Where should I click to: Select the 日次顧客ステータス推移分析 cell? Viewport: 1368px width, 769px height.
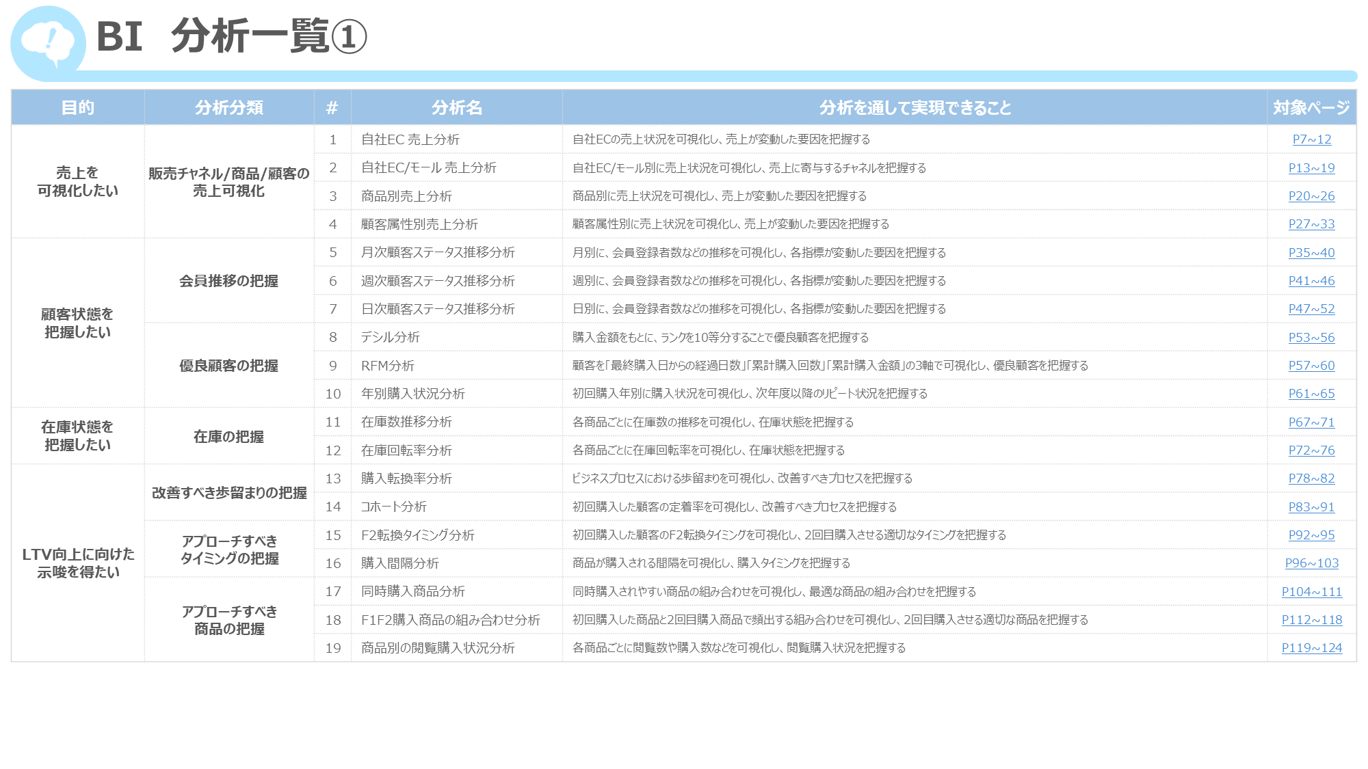pyautogui.click(x=457, y=309)
